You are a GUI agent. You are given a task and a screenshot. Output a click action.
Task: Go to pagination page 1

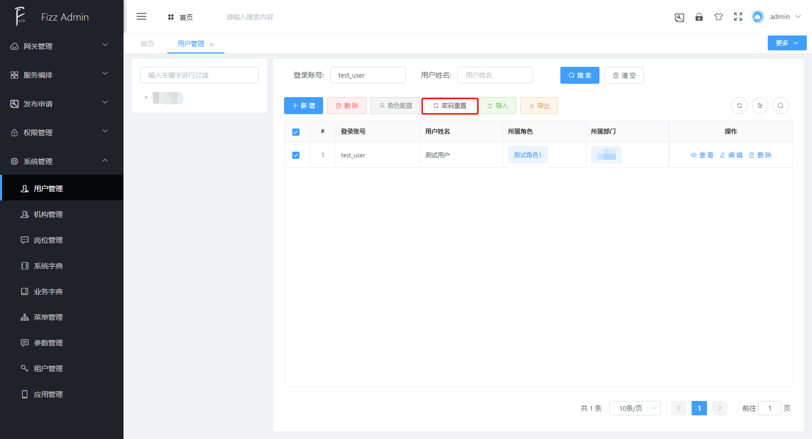(699, 408)
